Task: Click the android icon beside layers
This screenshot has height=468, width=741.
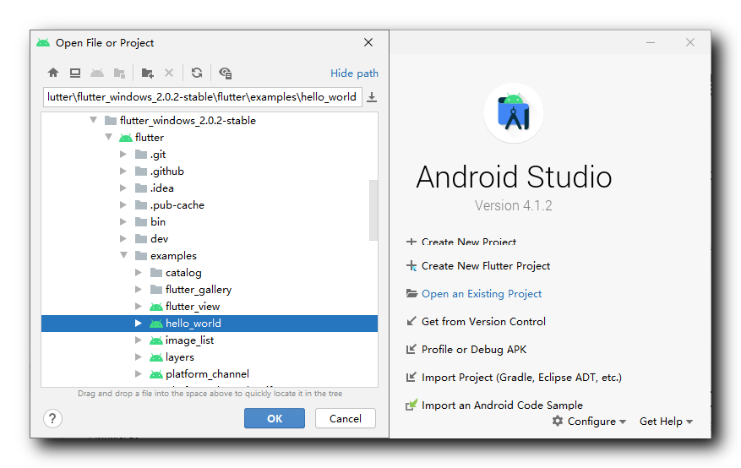Action: pyautogui.click(x=156, y=357)
